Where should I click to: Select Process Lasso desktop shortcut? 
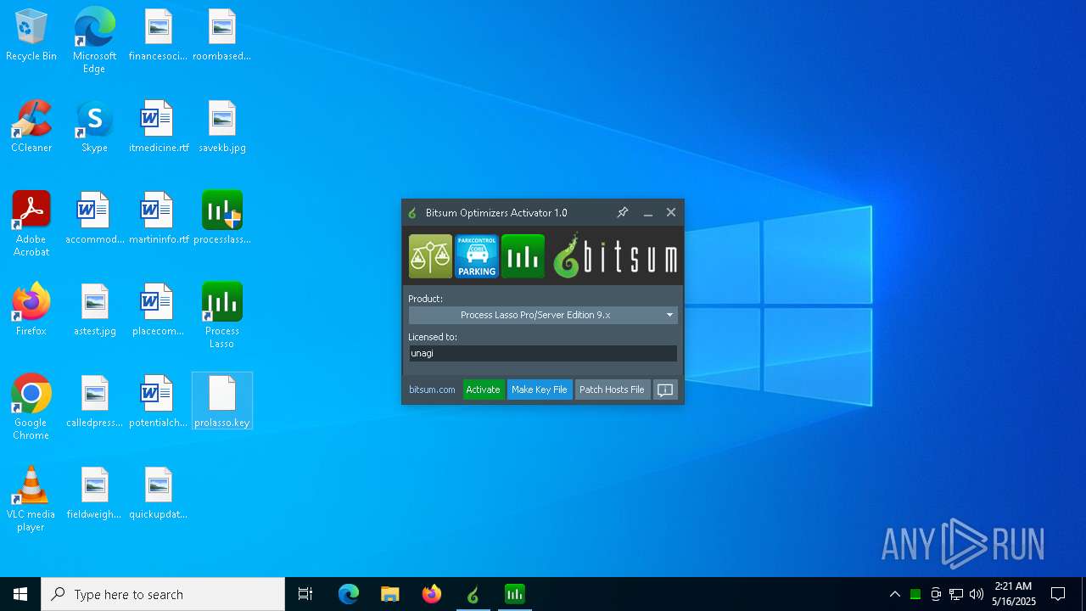click(222, 316)
